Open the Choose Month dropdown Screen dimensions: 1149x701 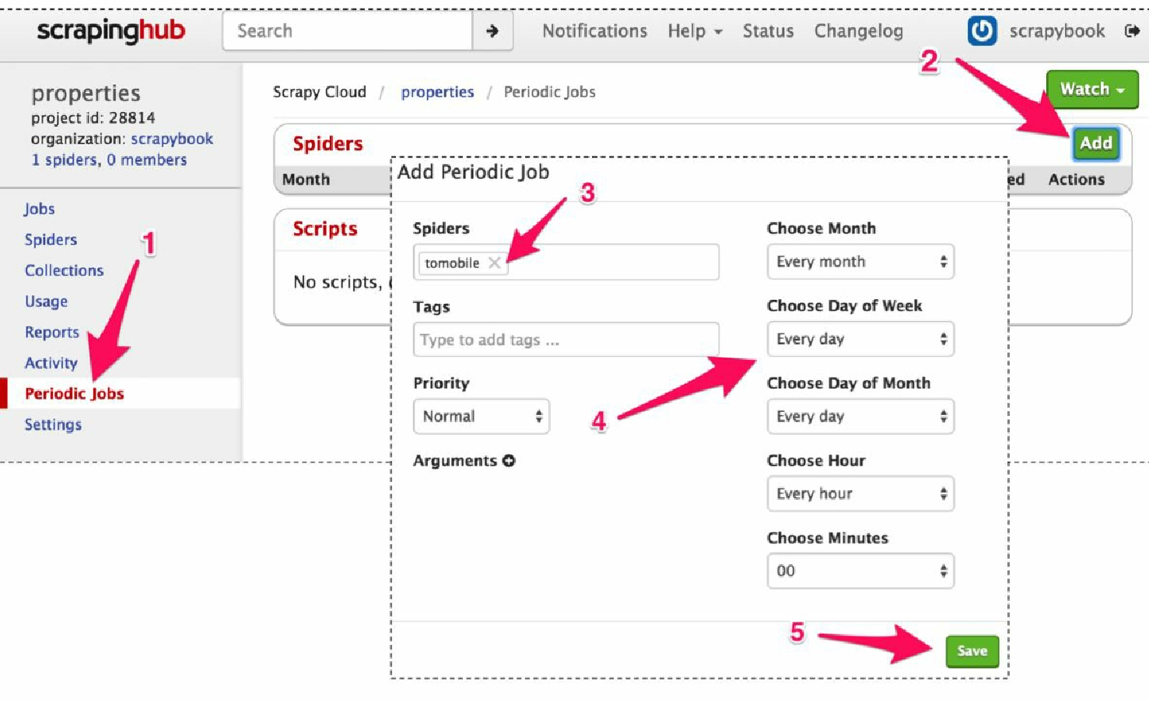pyautogui.click(x=860, y=262)
